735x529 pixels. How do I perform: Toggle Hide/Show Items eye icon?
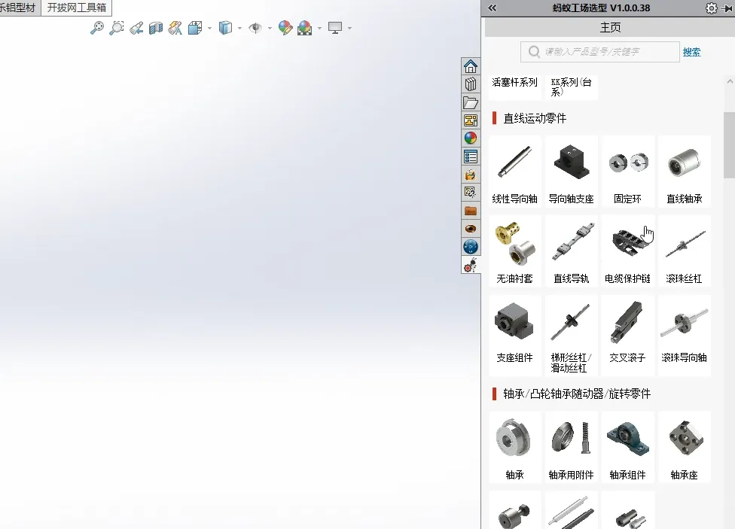(255, 28)
